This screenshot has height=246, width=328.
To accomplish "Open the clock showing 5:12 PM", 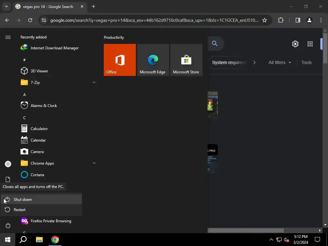I will 300,240.
